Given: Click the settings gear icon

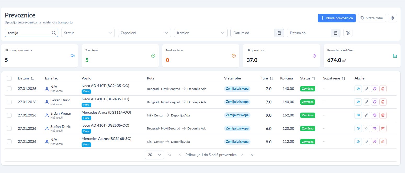Looking at the screenshot, I should pyautogui.click(x=392, y=18).
